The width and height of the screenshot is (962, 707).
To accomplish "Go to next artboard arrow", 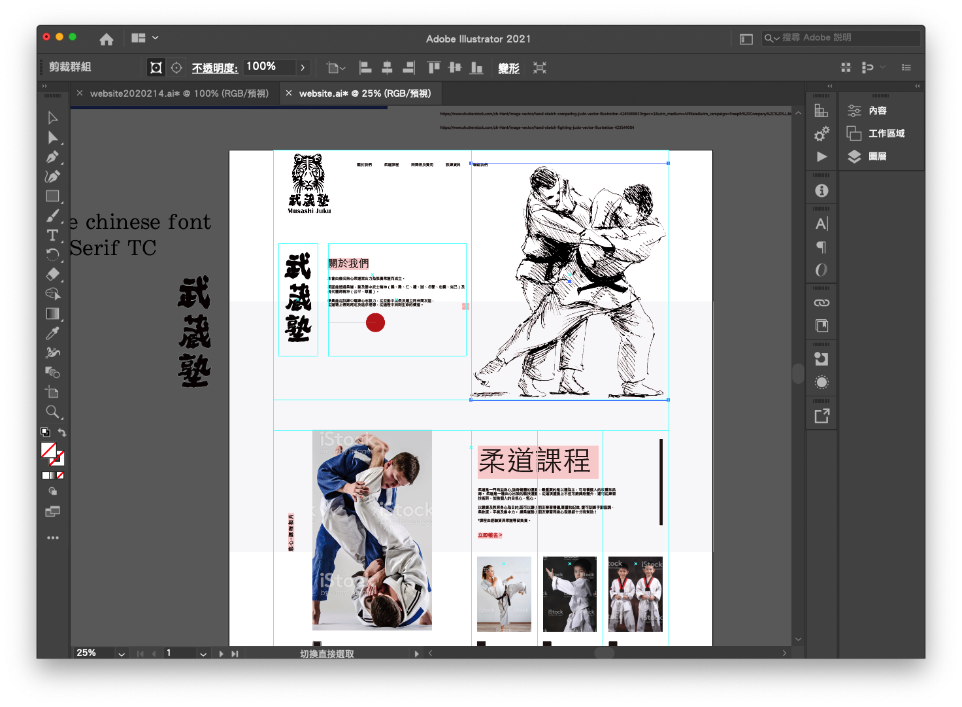I will click(221, 653).
